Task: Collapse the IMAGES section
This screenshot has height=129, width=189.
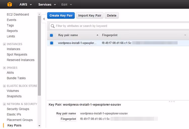Action: tap(4, 68)
